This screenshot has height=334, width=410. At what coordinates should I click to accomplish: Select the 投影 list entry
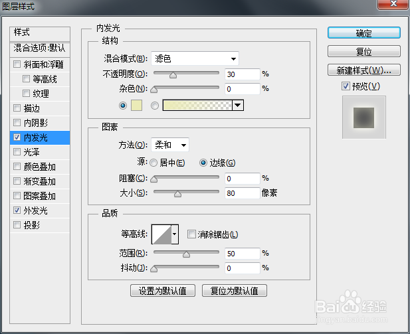pos(40,225)
